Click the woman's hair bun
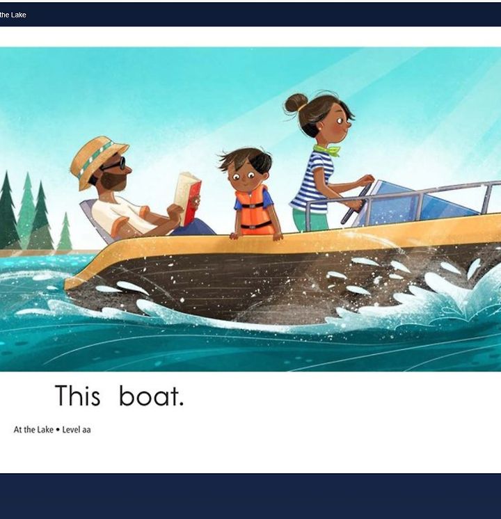Screen dimensions: 501x519 [x=296, y=104]
